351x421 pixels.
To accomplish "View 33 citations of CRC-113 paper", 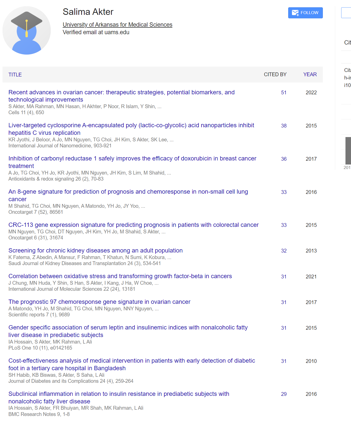I will pos(284,225).
